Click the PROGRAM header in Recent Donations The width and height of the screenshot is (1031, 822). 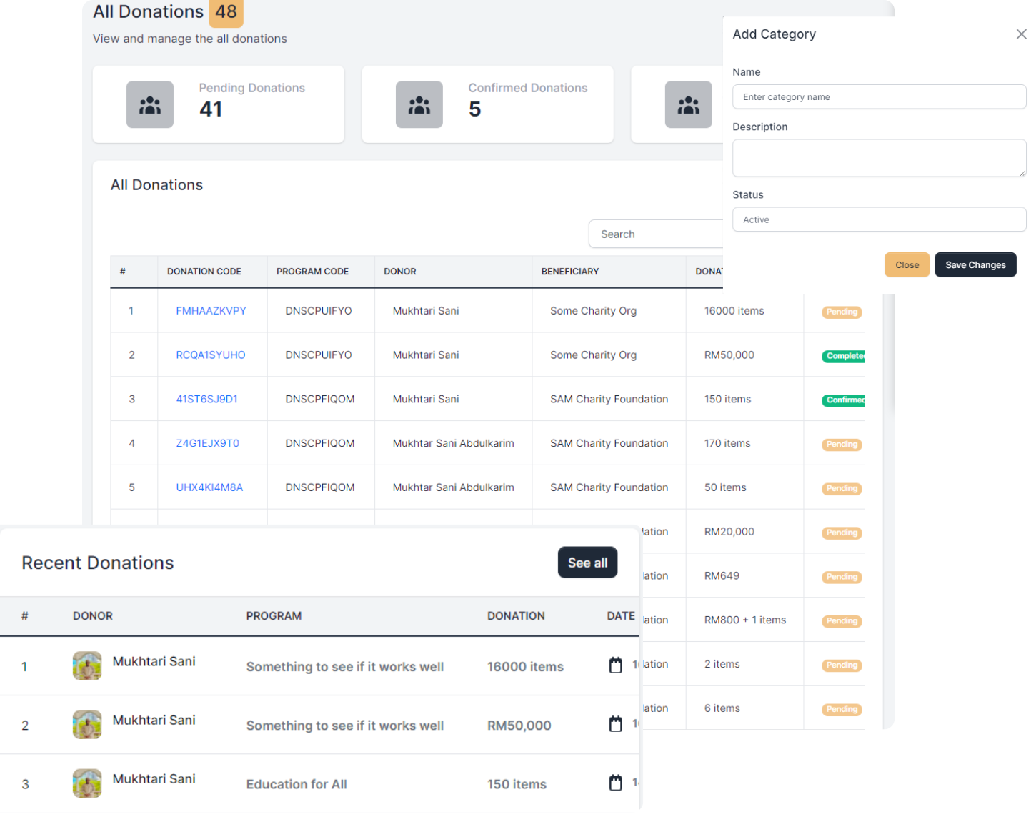pos(274,616)
